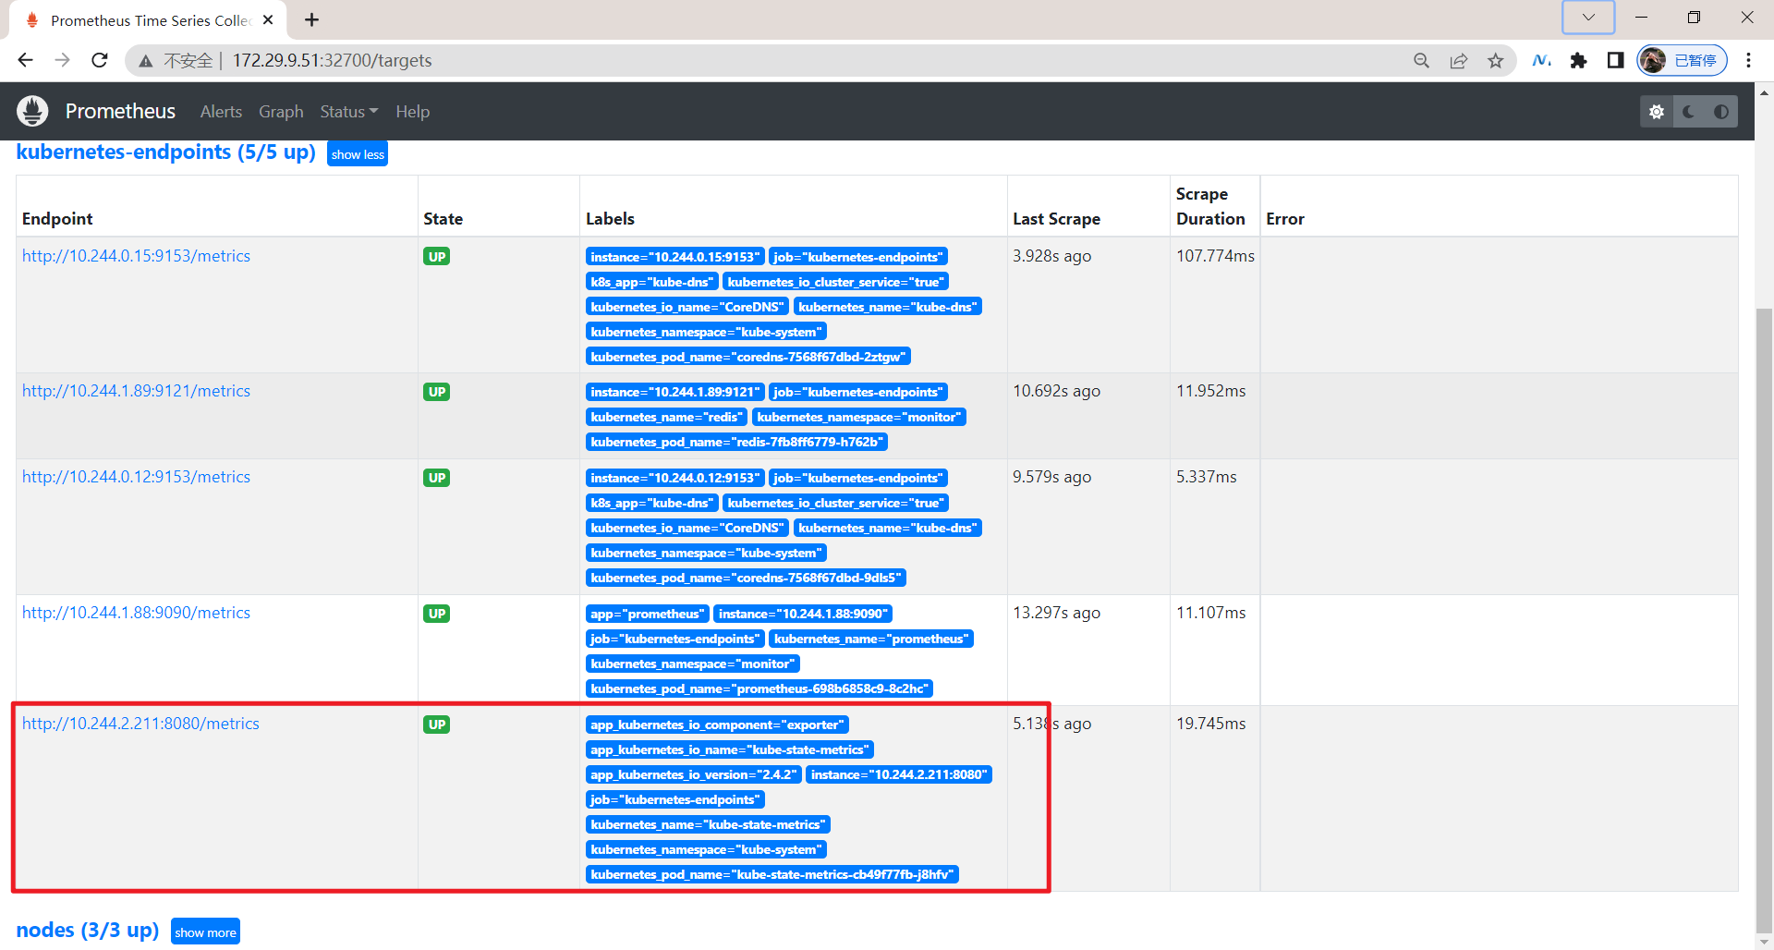Open the browser zoom magnifier icon
1774x950 pixels.
click(1421, 60)
